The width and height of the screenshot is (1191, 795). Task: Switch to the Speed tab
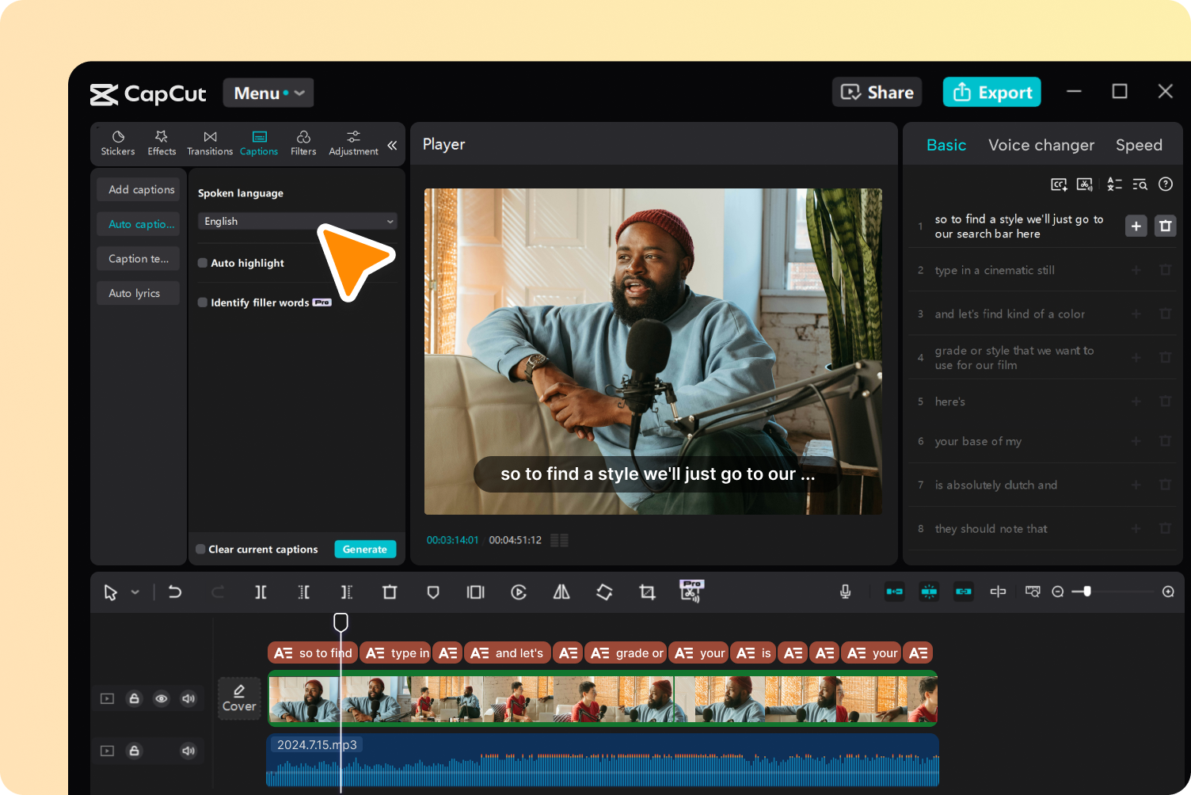[x=1139, y=145]
